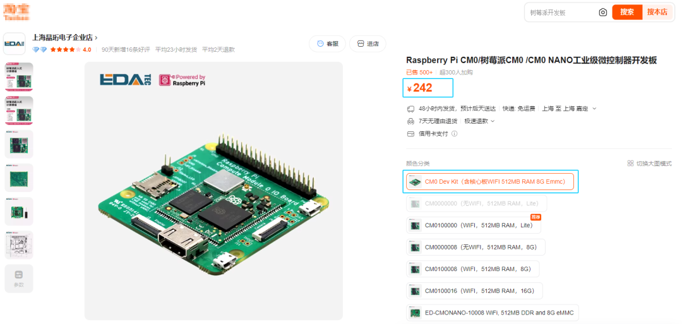Click the camera image search icon
682x324 pixels.
point(602,12)
